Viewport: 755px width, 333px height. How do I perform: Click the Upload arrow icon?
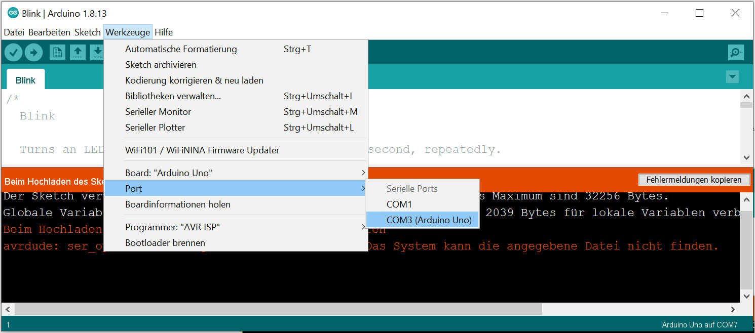(34, 52)
